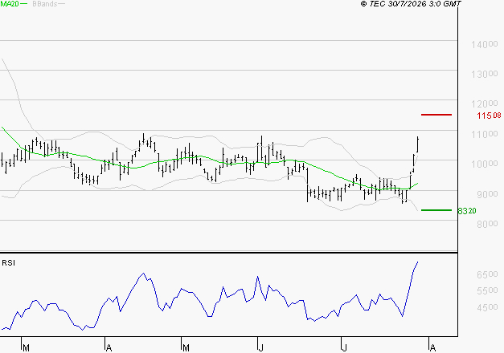504x353 pixels.
Task: Click the most recent price bar
Action: point(417,144)
